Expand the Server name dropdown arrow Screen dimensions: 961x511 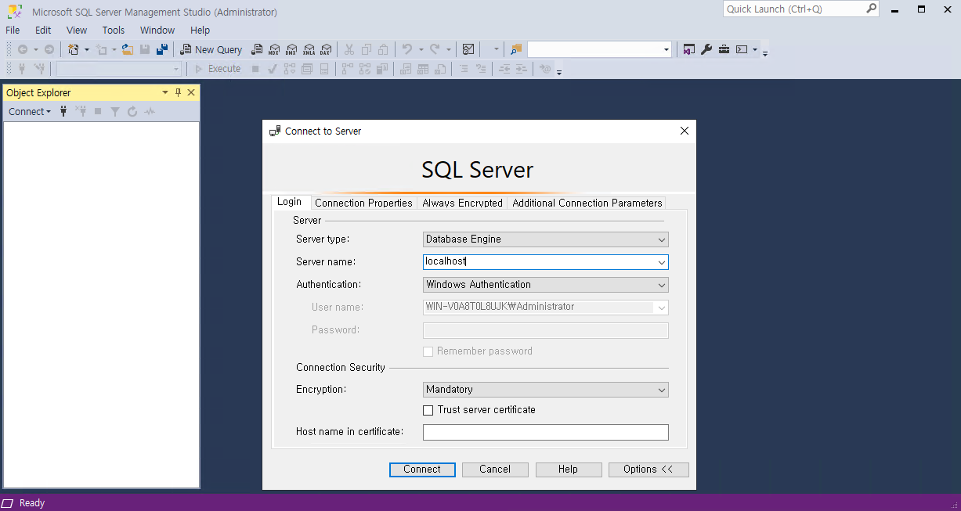(x=662, y=262)
